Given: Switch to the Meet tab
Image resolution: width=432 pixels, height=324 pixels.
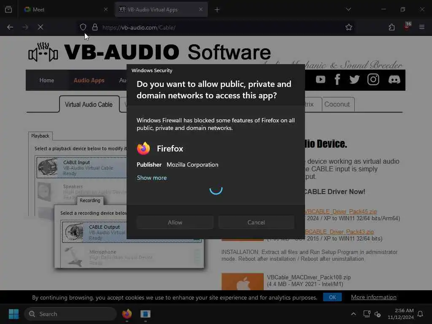Looking at the screenshot, I should pyautogui.click(x=65, y=9).
